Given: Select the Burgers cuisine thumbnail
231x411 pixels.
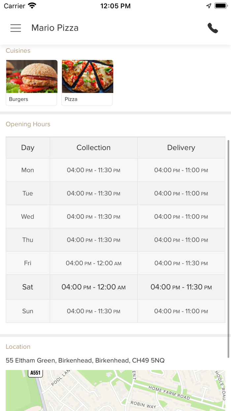Looking at the screenshot, I should click(32, 76).
